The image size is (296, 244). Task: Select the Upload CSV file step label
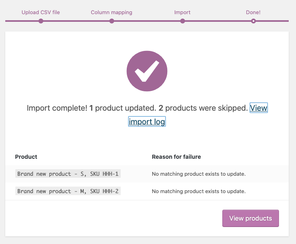(40, 12)
